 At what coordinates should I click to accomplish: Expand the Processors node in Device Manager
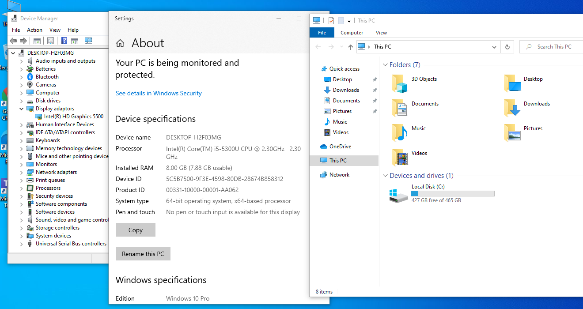pos(21,188)
